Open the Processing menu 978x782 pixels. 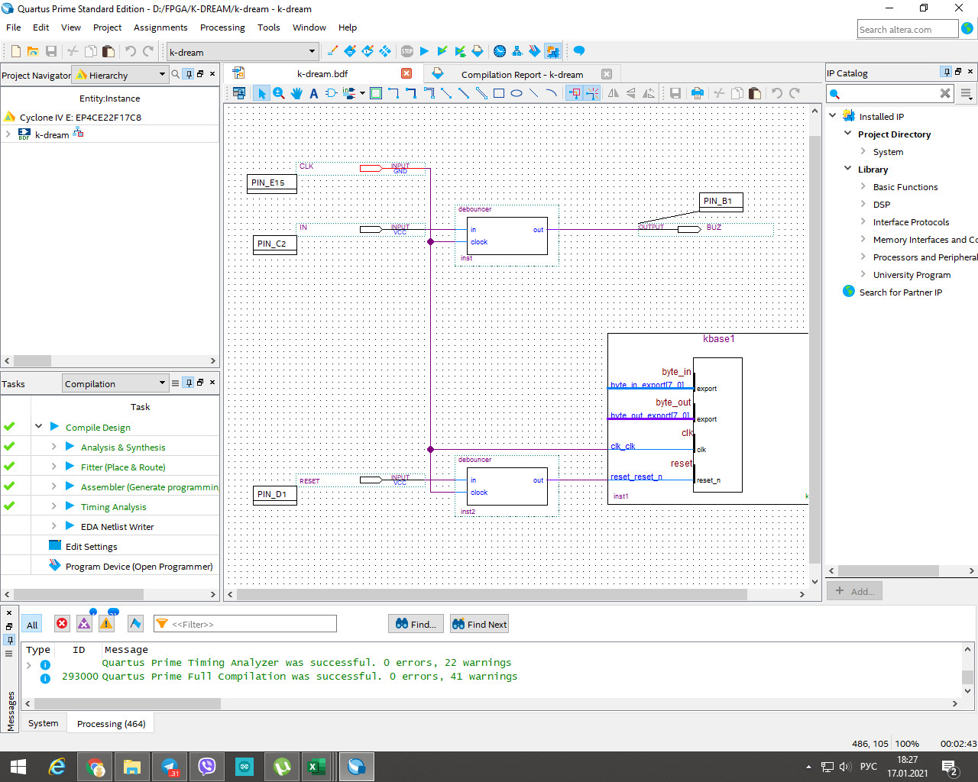point(222,27)
